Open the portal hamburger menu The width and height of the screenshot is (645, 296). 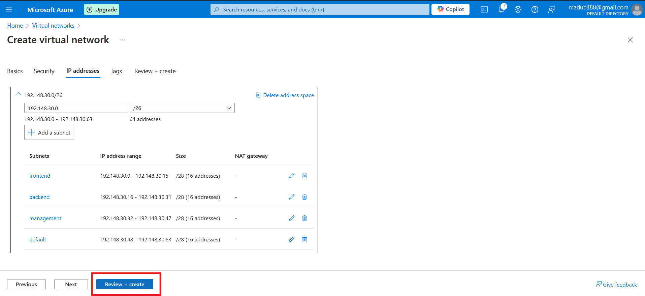(x=9, y=9)
